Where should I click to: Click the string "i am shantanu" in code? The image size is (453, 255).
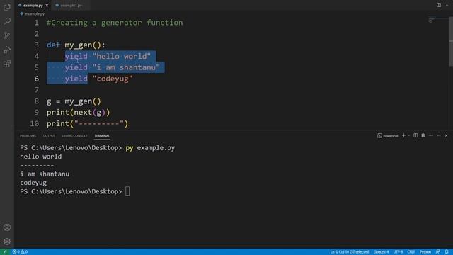(126, 67)
